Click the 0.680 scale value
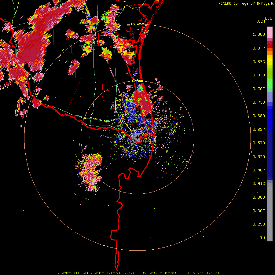The height and width of the screenshot is (275, 275). point(259,116)
